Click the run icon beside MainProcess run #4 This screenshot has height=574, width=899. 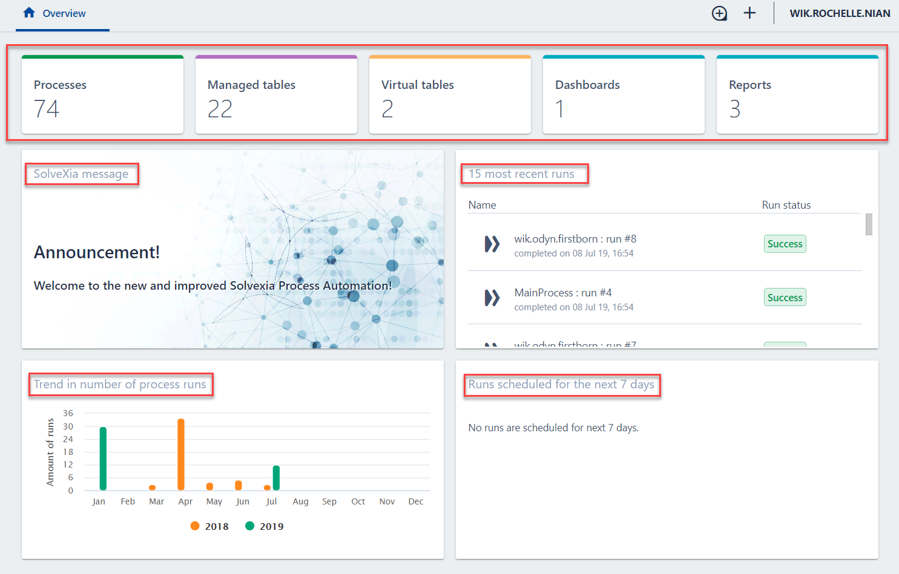pos(492,298)
